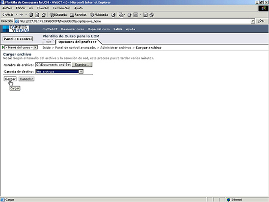Click the Salida link

coord(118,29)
